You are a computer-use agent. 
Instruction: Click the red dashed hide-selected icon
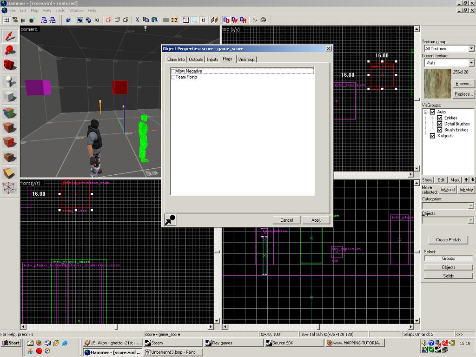click(108, 20)
